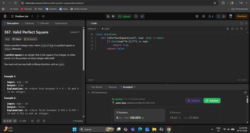Image resolution: width=250 pixels, height=133 pixels.
Task: Dislike the problem with thumbs down
Action: (x=15, y=121)
